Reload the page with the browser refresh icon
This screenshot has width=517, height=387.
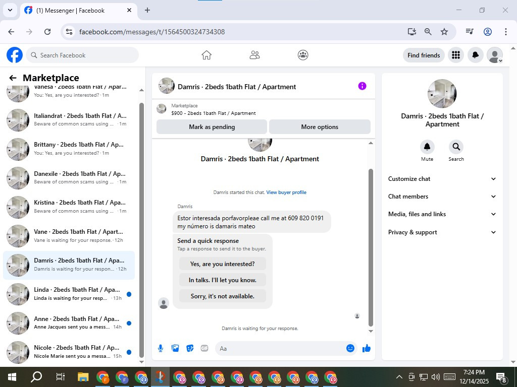click(x=47, y=32)
